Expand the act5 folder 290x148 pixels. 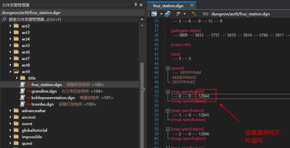[x=10, y=45]
